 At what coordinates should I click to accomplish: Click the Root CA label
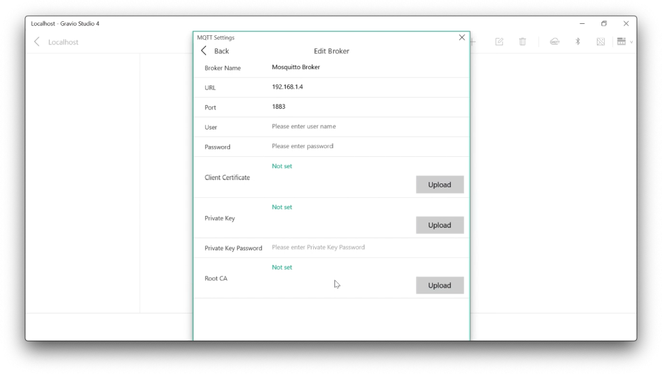[216, 278]
